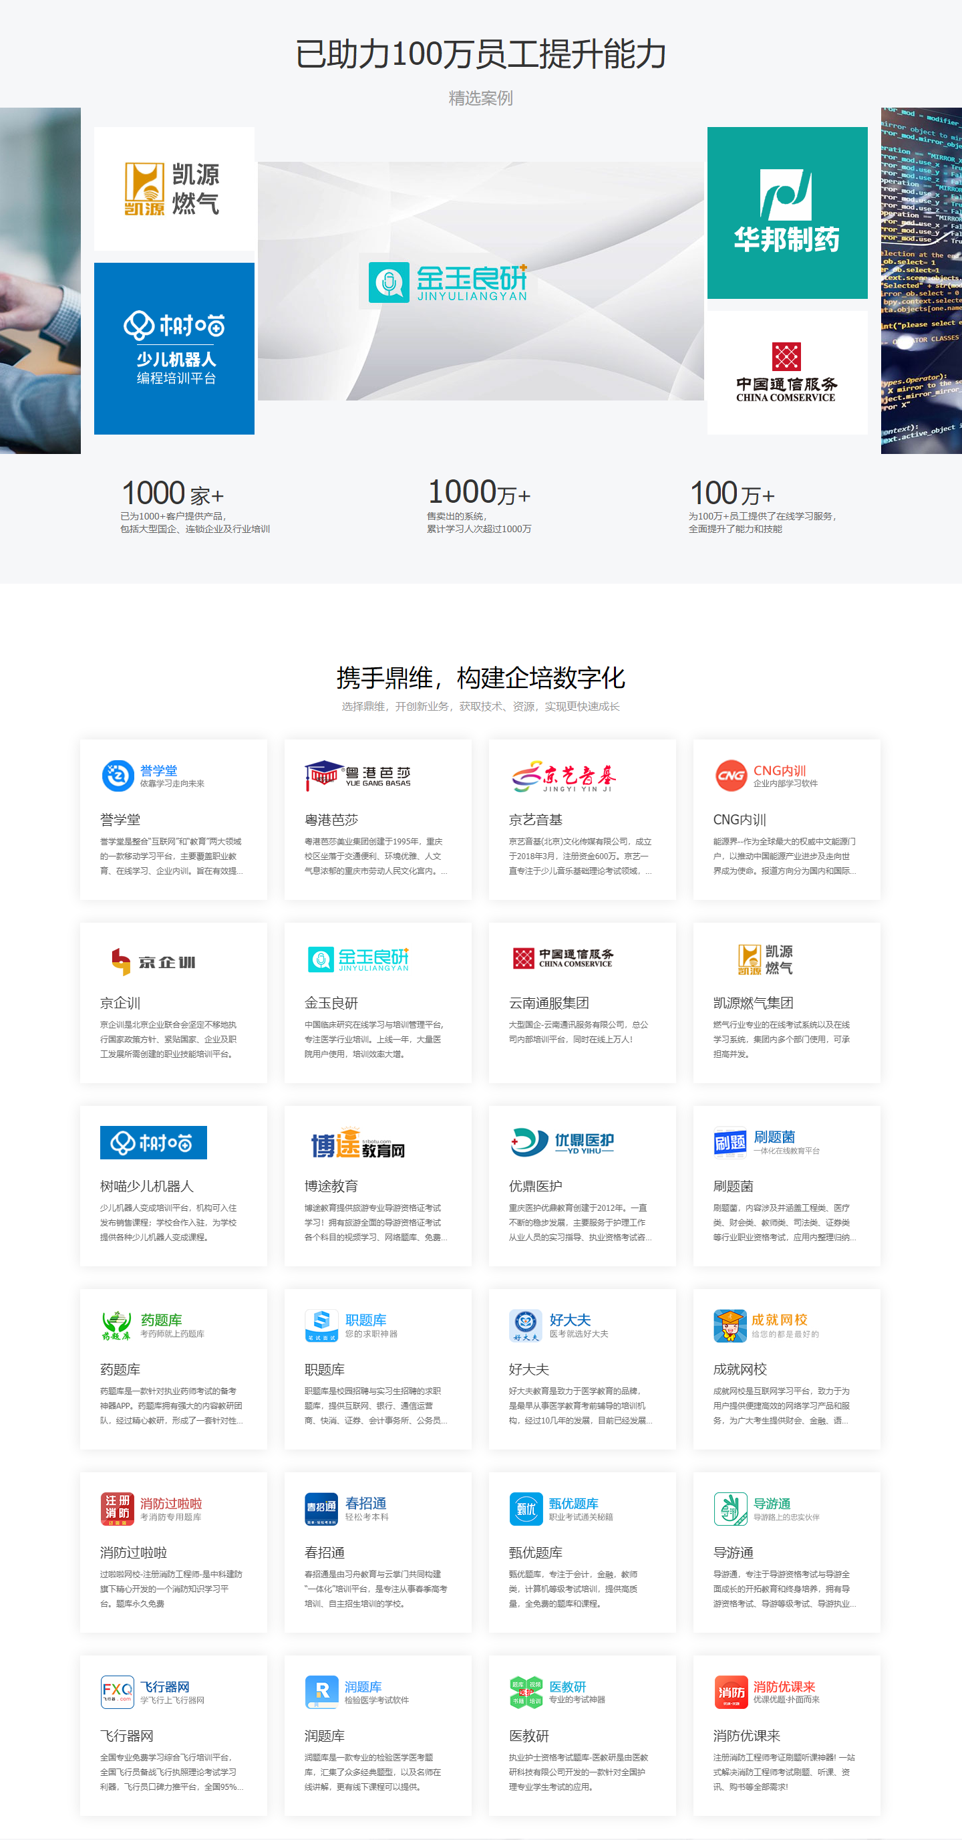Click the 誉学堂 circular blue icon
The image size is (962, 1840).
[x=118, y=776]
